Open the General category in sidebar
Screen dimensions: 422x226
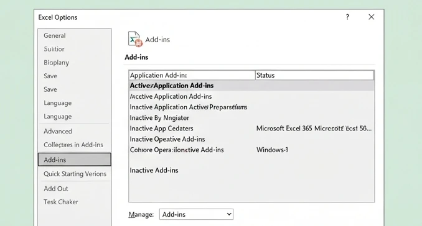pos(55,35)
